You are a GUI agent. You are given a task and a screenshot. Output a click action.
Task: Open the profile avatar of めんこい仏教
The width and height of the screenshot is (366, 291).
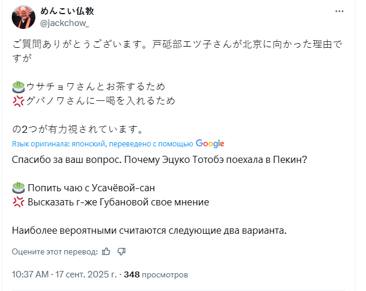(x=23, y=17)
